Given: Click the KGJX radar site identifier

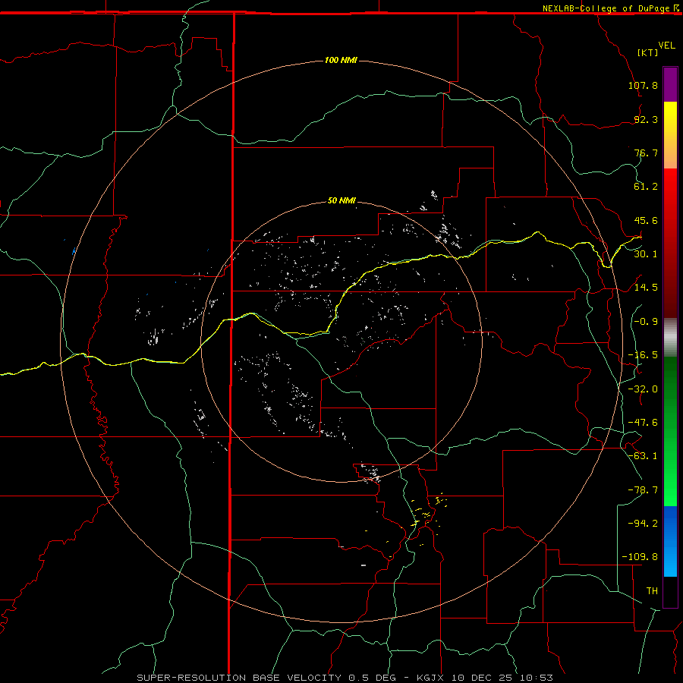Looking at the screenshot, I should pyautogui.click(x=430, y=678).
